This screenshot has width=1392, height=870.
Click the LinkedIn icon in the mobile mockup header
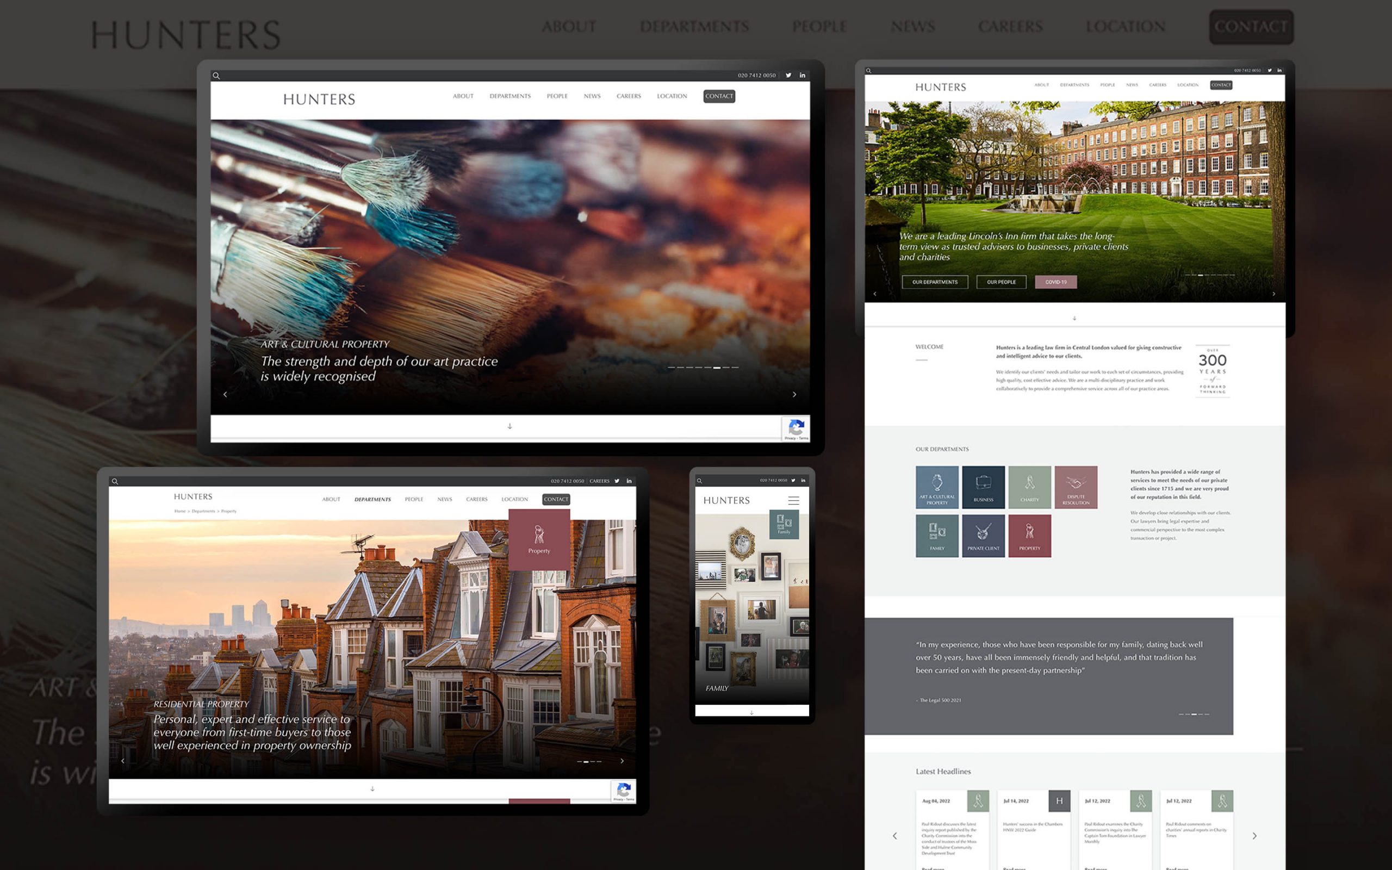pyautogui.click(x=803, y=481)
